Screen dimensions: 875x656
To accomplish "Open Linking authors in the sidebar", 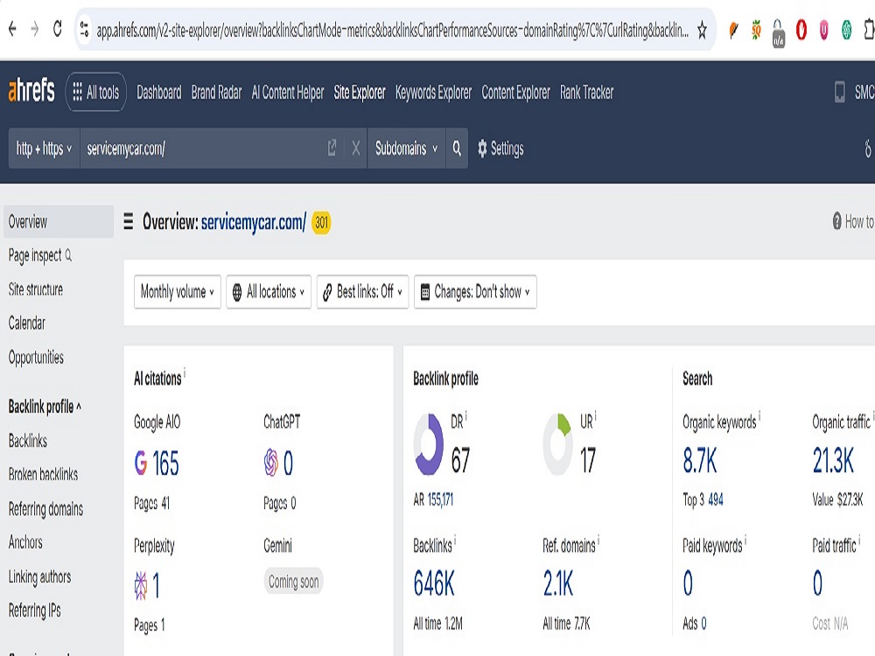I will [39, 576].
